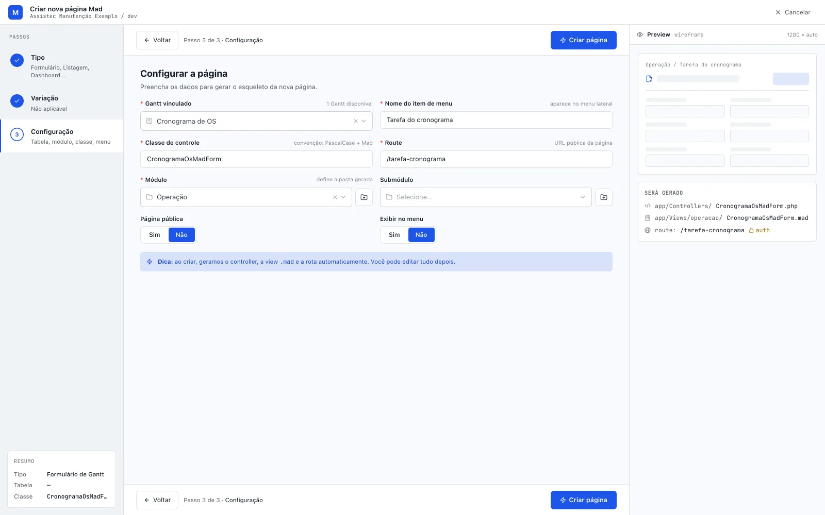The height and width of the screenshot is (515, 825).
Task: Click the blue M app logo
Action: tap(15, 12)
